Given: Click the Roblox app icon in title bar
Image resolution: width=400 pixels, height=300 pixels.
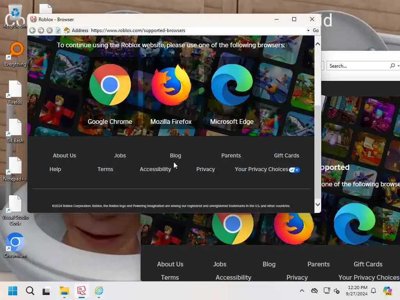Looking at the screenshot, I should click(34, 20).
